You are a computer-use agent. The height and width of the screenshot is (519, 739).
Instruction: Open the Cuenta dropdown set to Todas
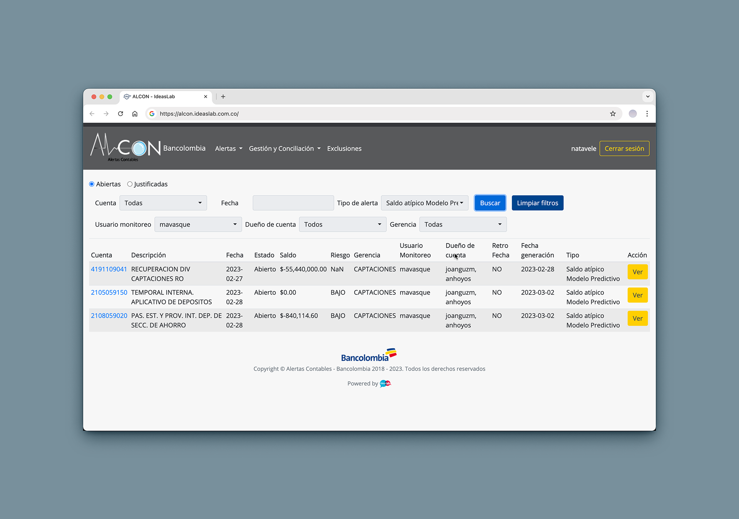point(163,203)
